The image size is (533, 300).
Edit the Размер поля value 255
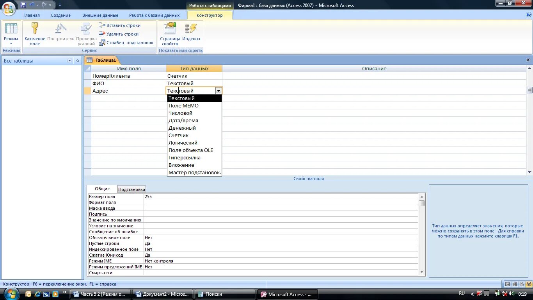click(281, 196)
